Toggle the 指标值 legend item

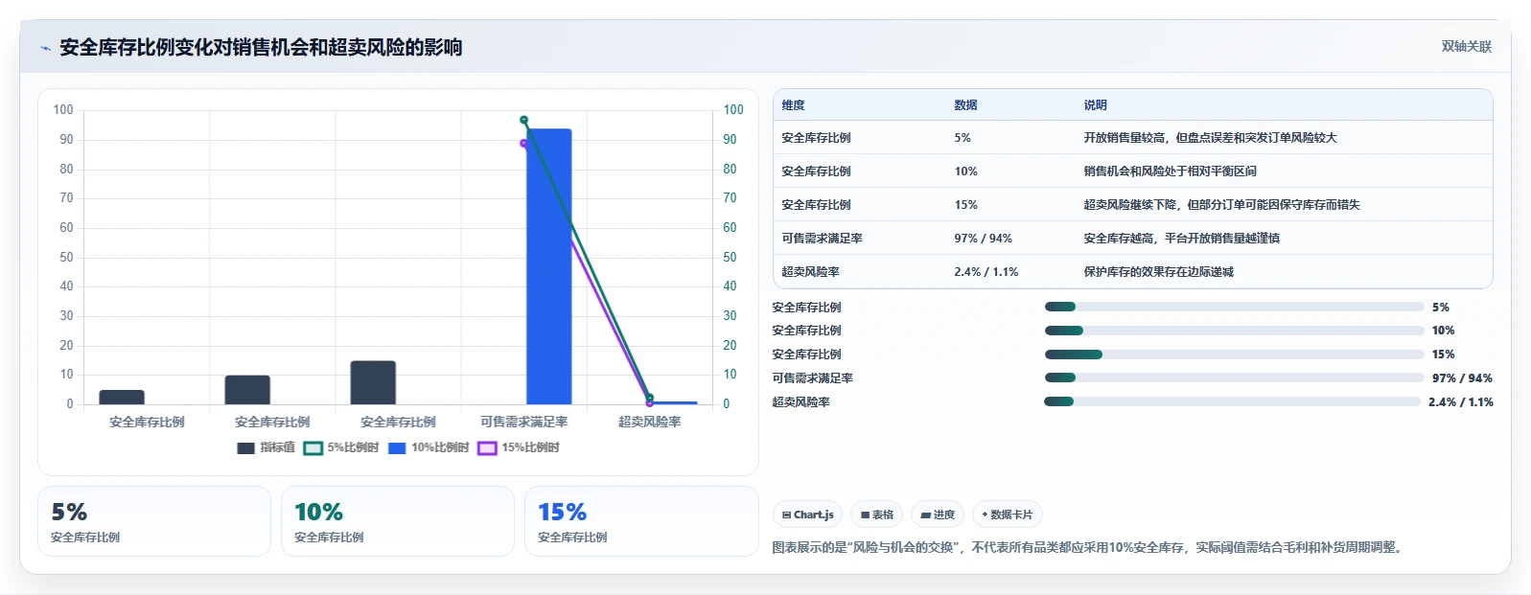tap(267, 447)
